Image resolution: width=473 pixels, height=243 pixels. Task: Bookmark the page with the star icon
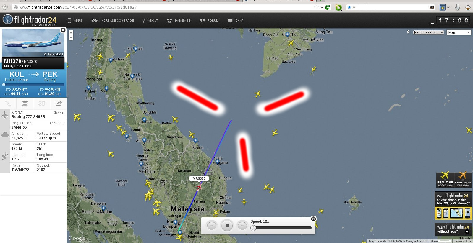pos(316,7)
